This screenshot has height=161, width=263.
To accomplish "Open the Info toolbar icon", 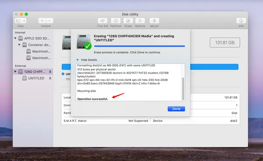I will tap(241, 21).
